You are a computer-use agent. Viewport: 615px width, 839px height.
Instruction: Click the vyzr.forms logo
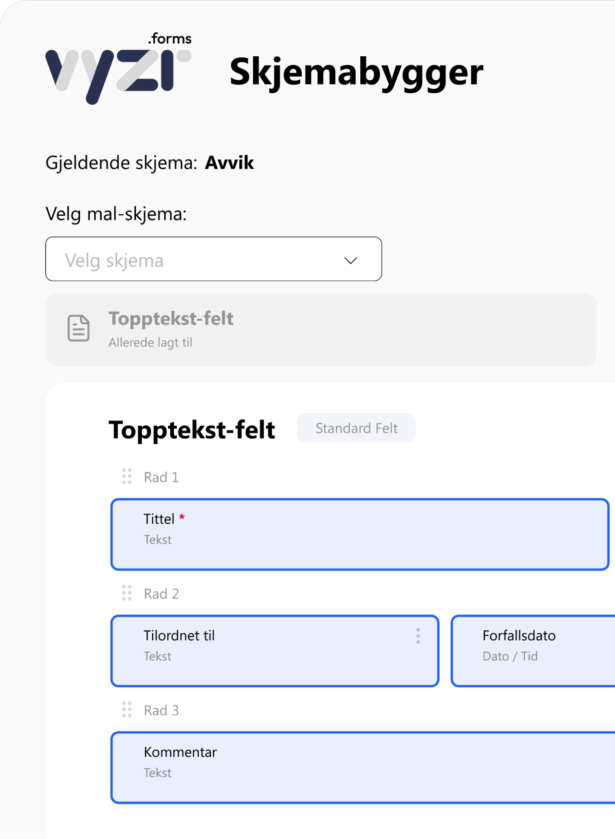pos(118,67)
